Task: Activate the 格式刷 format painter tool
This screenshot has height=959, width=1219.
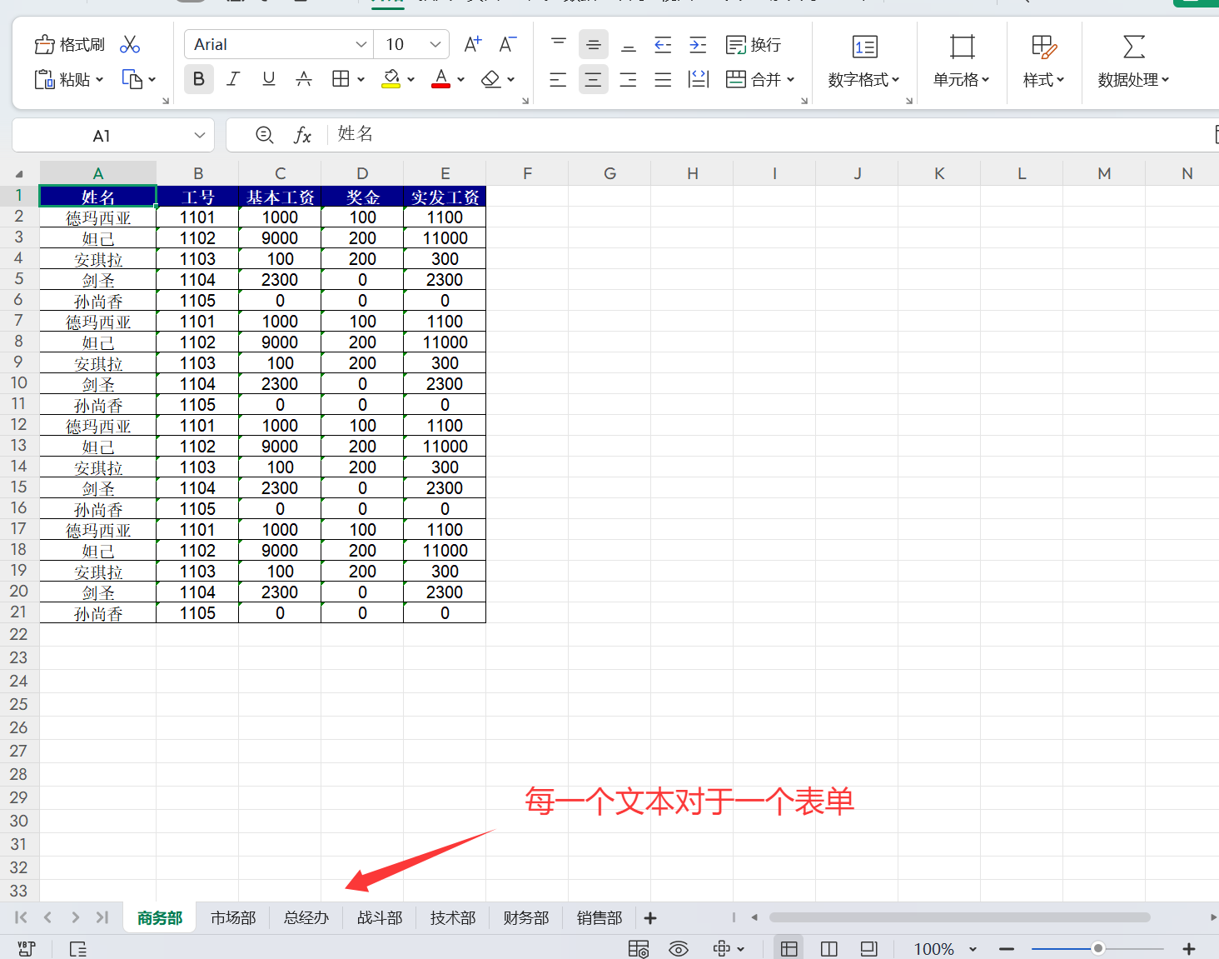Action: (x=69, y=43)
